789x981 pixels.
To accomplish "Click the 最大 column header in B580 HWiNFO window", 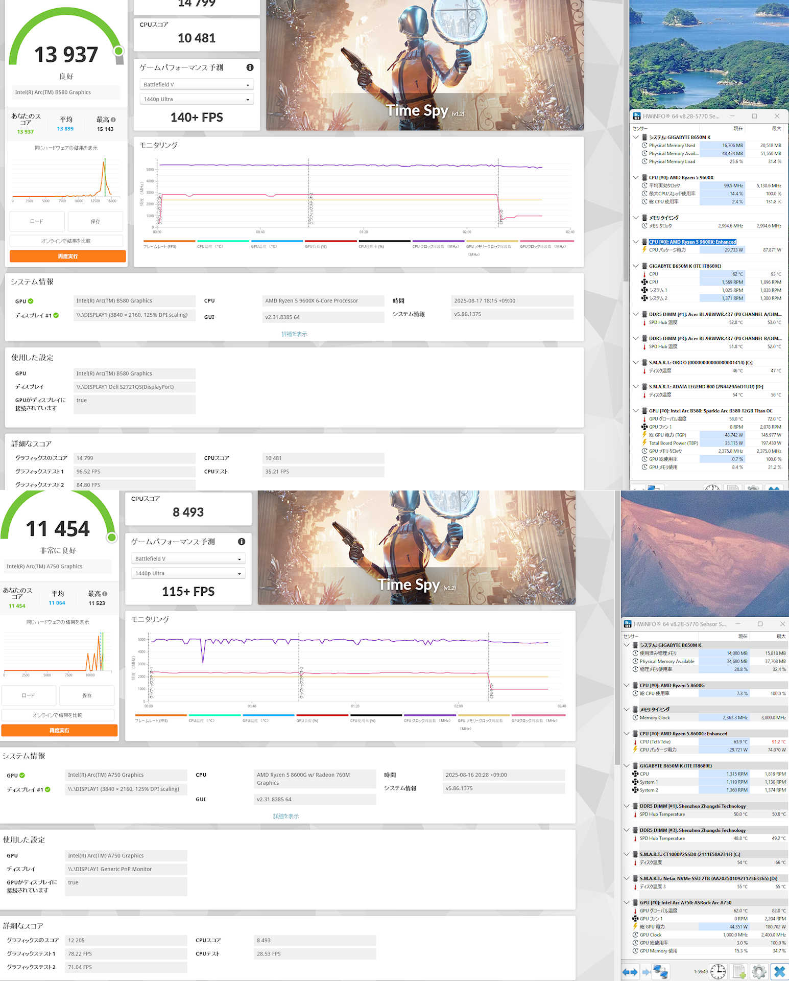I will pyautogui.click(x=764, y=128).
